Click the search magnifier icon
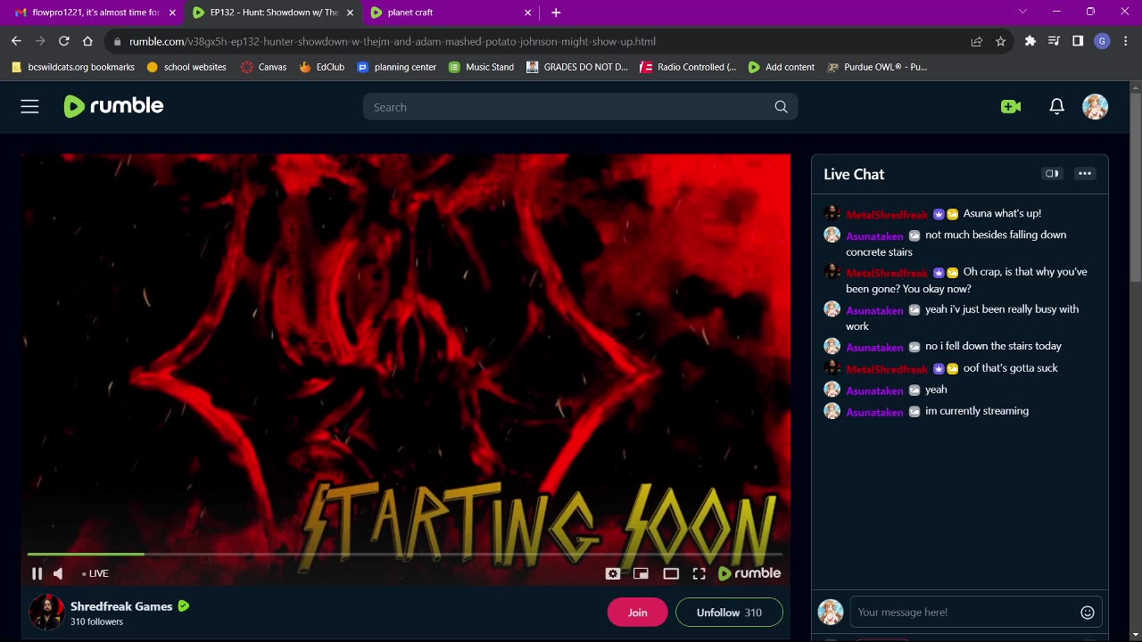 coord(781,107)
